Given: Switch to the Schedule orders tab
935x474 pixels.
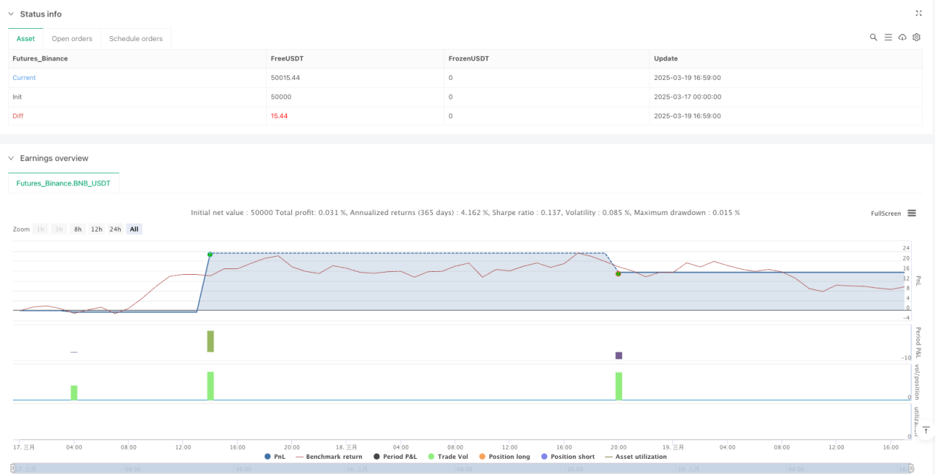Looking at the screenshot, I should [136, 39].
